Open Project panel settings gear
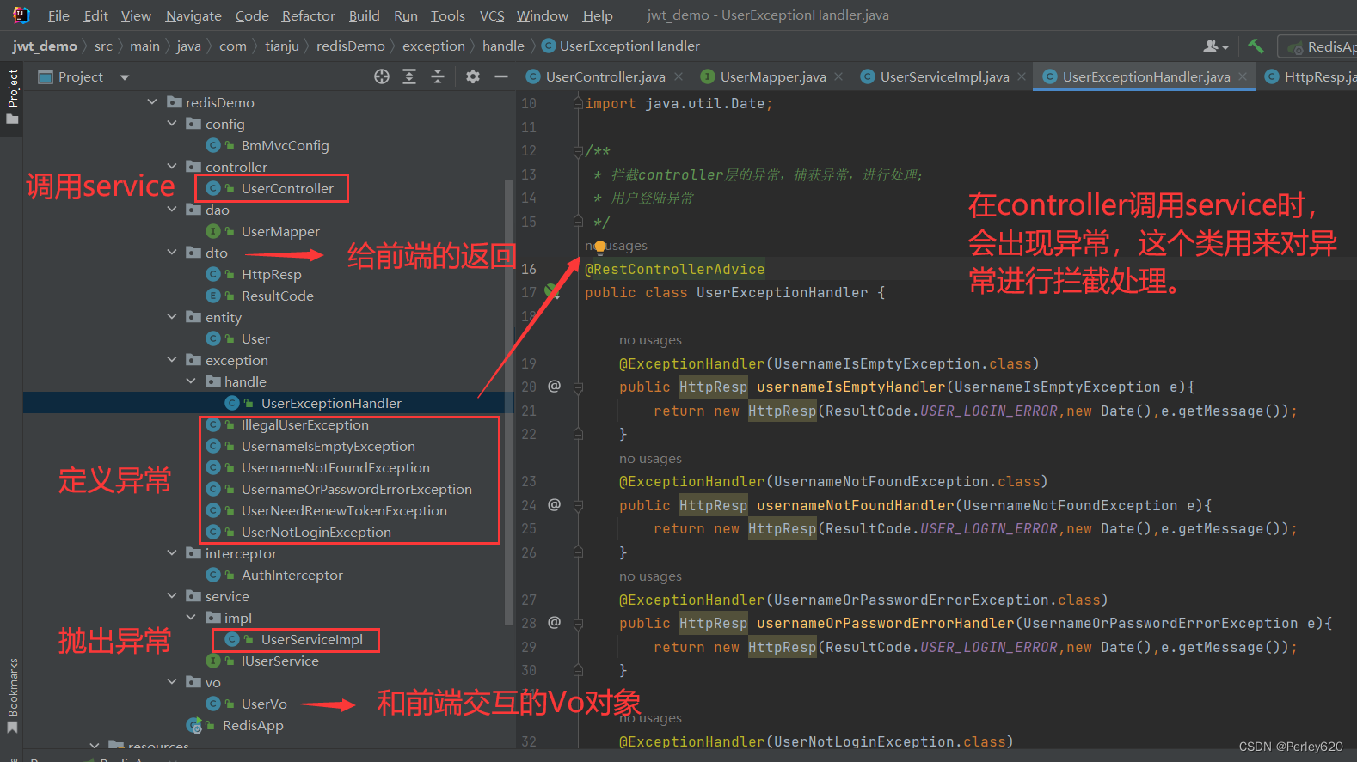The image size is (1357, 762). pos(473,76)
